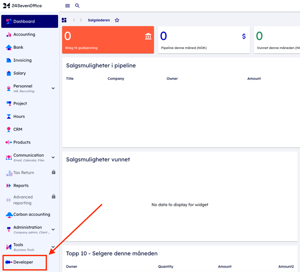Expand the Tools submenu chevron
The height and width of the screenshot is (272, 300).
click(53, 247)
